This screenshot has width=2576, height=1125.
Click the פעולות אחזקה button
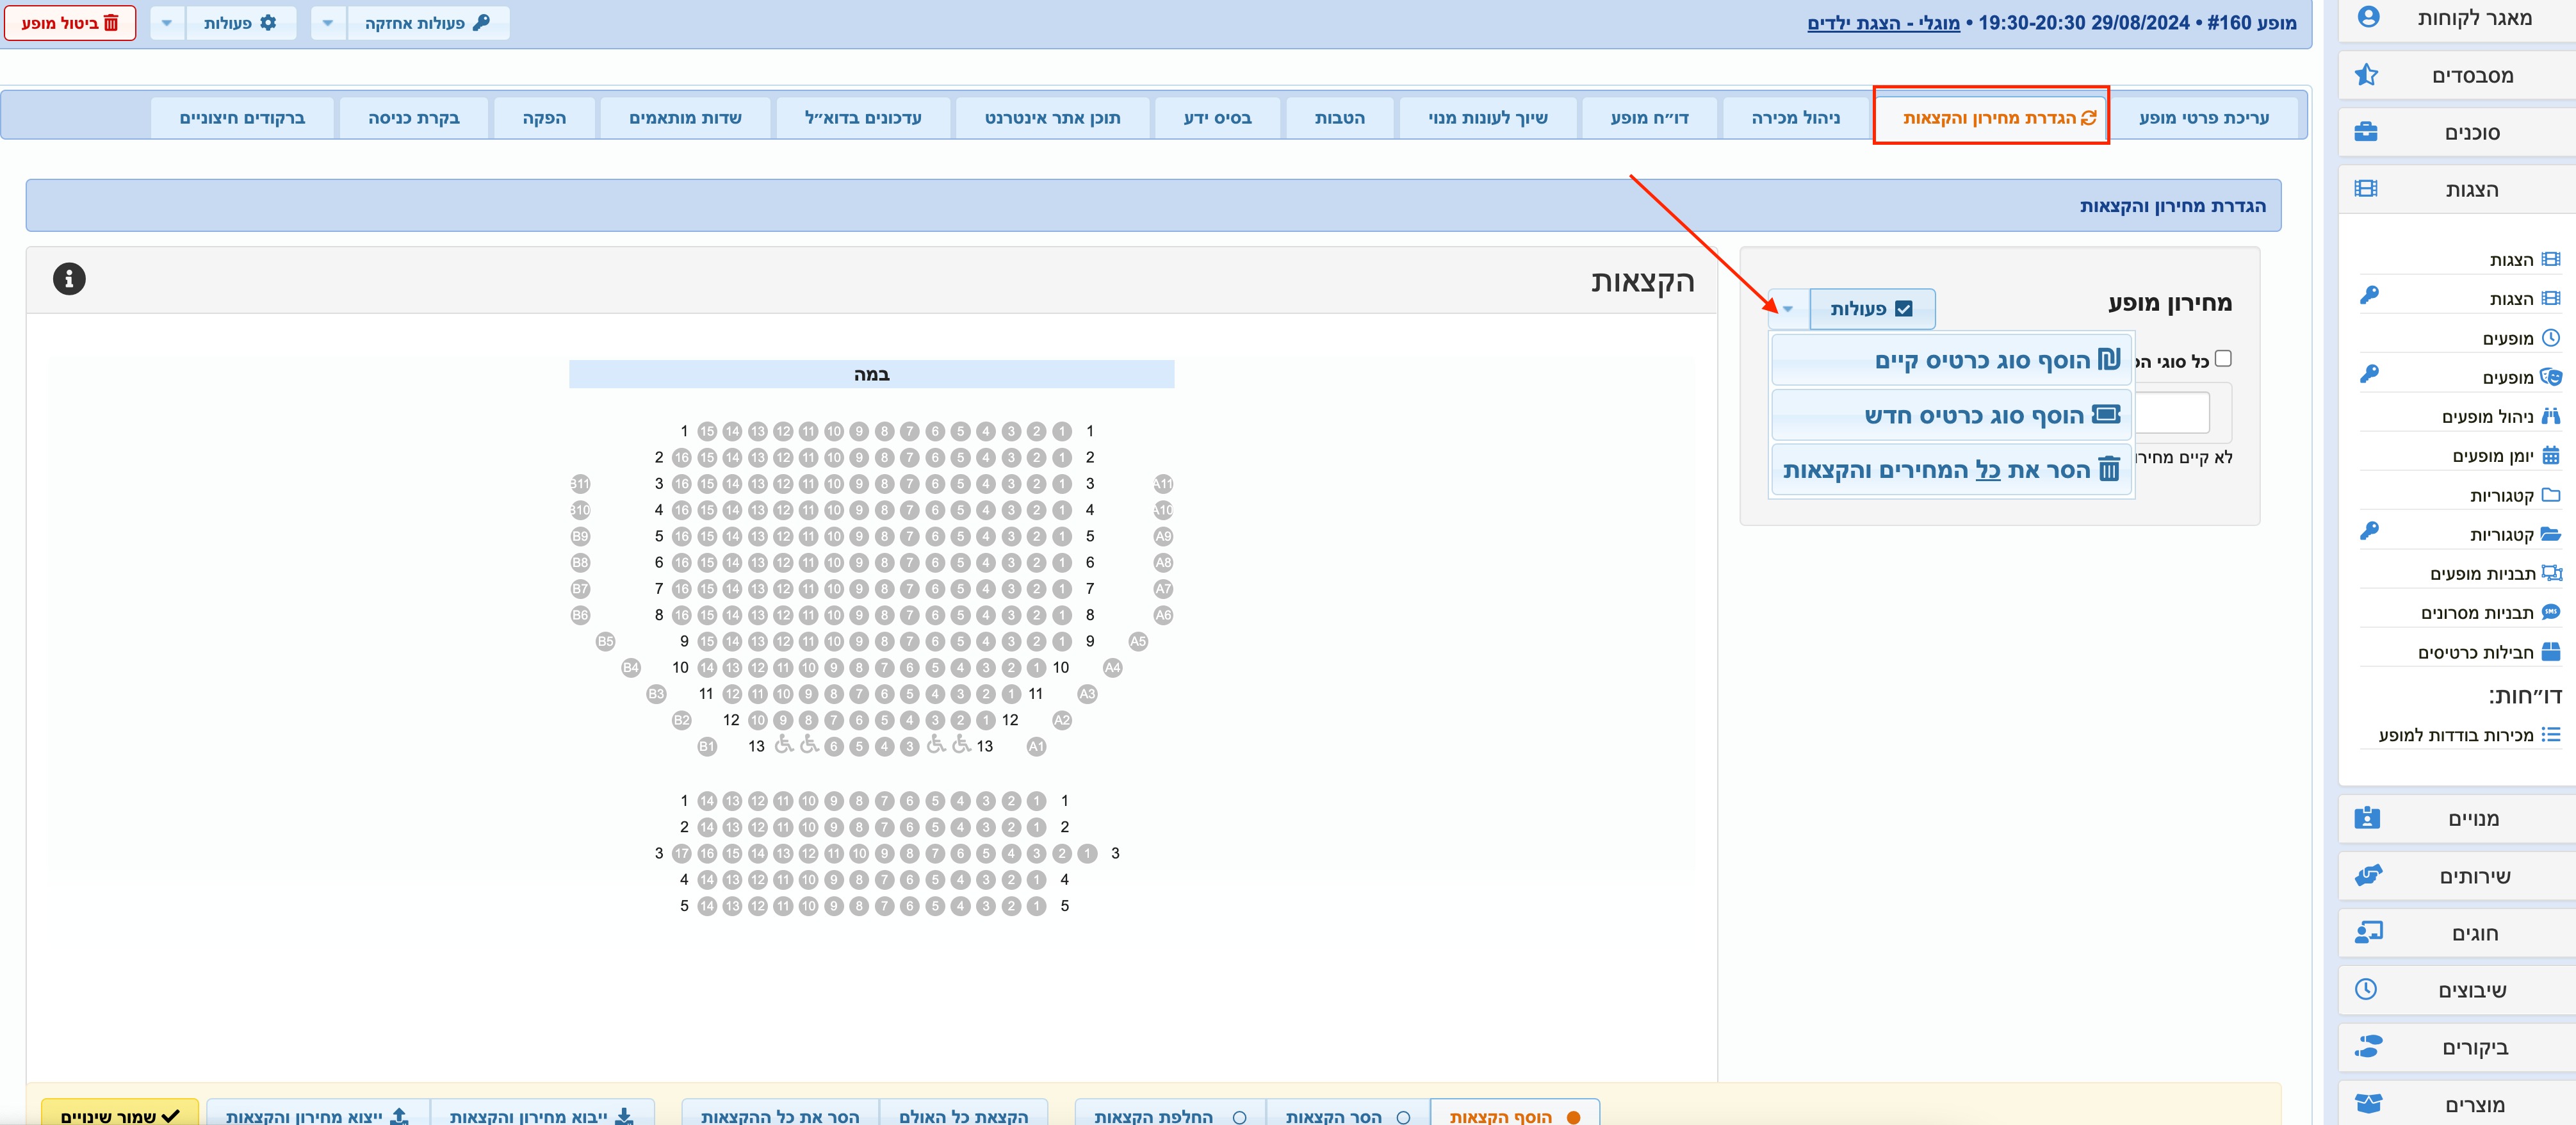pyautogui.click(x=428, y=22)
